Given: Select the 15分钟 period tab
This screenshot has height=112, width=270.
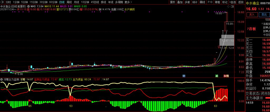Looking at the screenshot, I should tap(33, 2).
